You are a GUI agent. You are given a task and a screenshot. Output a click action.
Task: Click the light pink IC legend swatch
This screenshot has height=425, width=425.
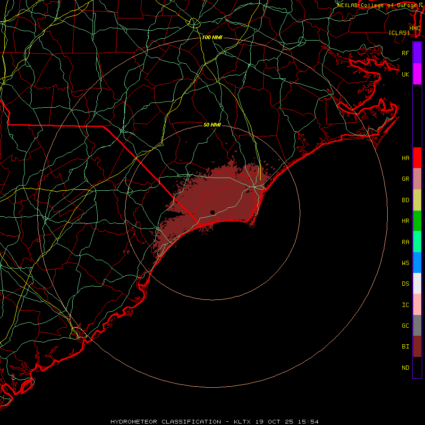(x=417, y=305)
